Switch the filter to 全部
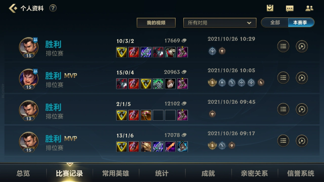The width and height of the screenshot is (324, 182). pyautogui.click(x=275, y=22)
